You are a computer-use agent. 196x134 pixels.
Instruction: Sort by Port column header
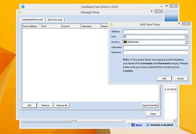click(51, 26)
